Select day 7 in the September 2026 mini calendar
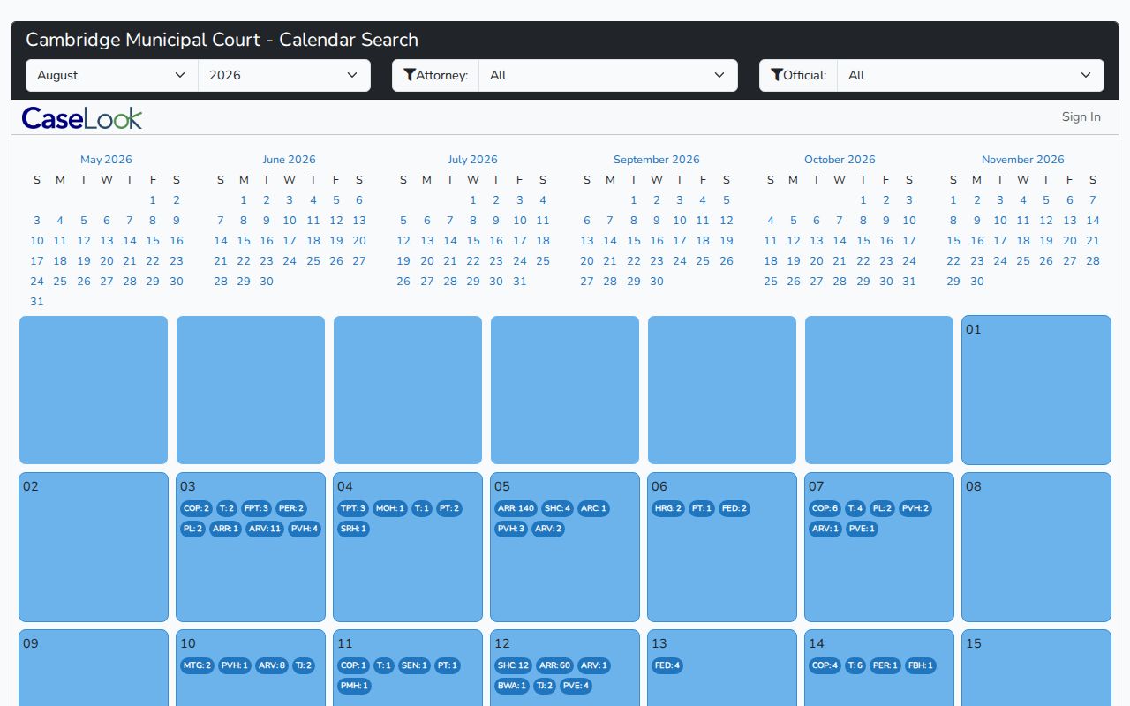 [610, 221]
